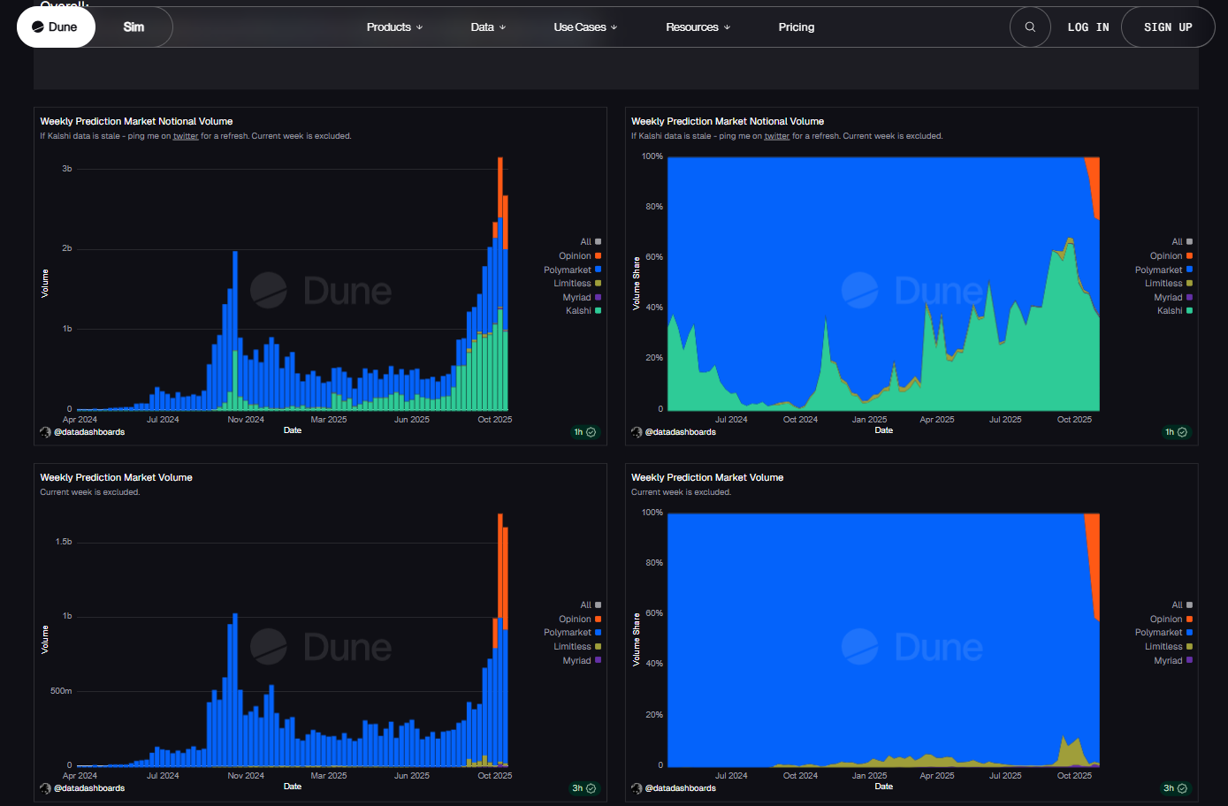Expand the Data dropdown menu
The image size is (1228, 806).
488,27
